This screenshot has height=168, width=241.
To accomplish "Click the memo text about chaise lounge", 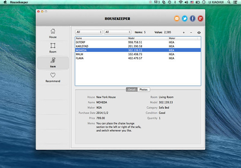I will coord(118,127).
